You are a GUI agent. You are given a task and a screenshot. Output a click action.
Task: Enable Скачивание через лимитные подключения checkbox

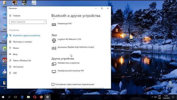pos(53,84)
